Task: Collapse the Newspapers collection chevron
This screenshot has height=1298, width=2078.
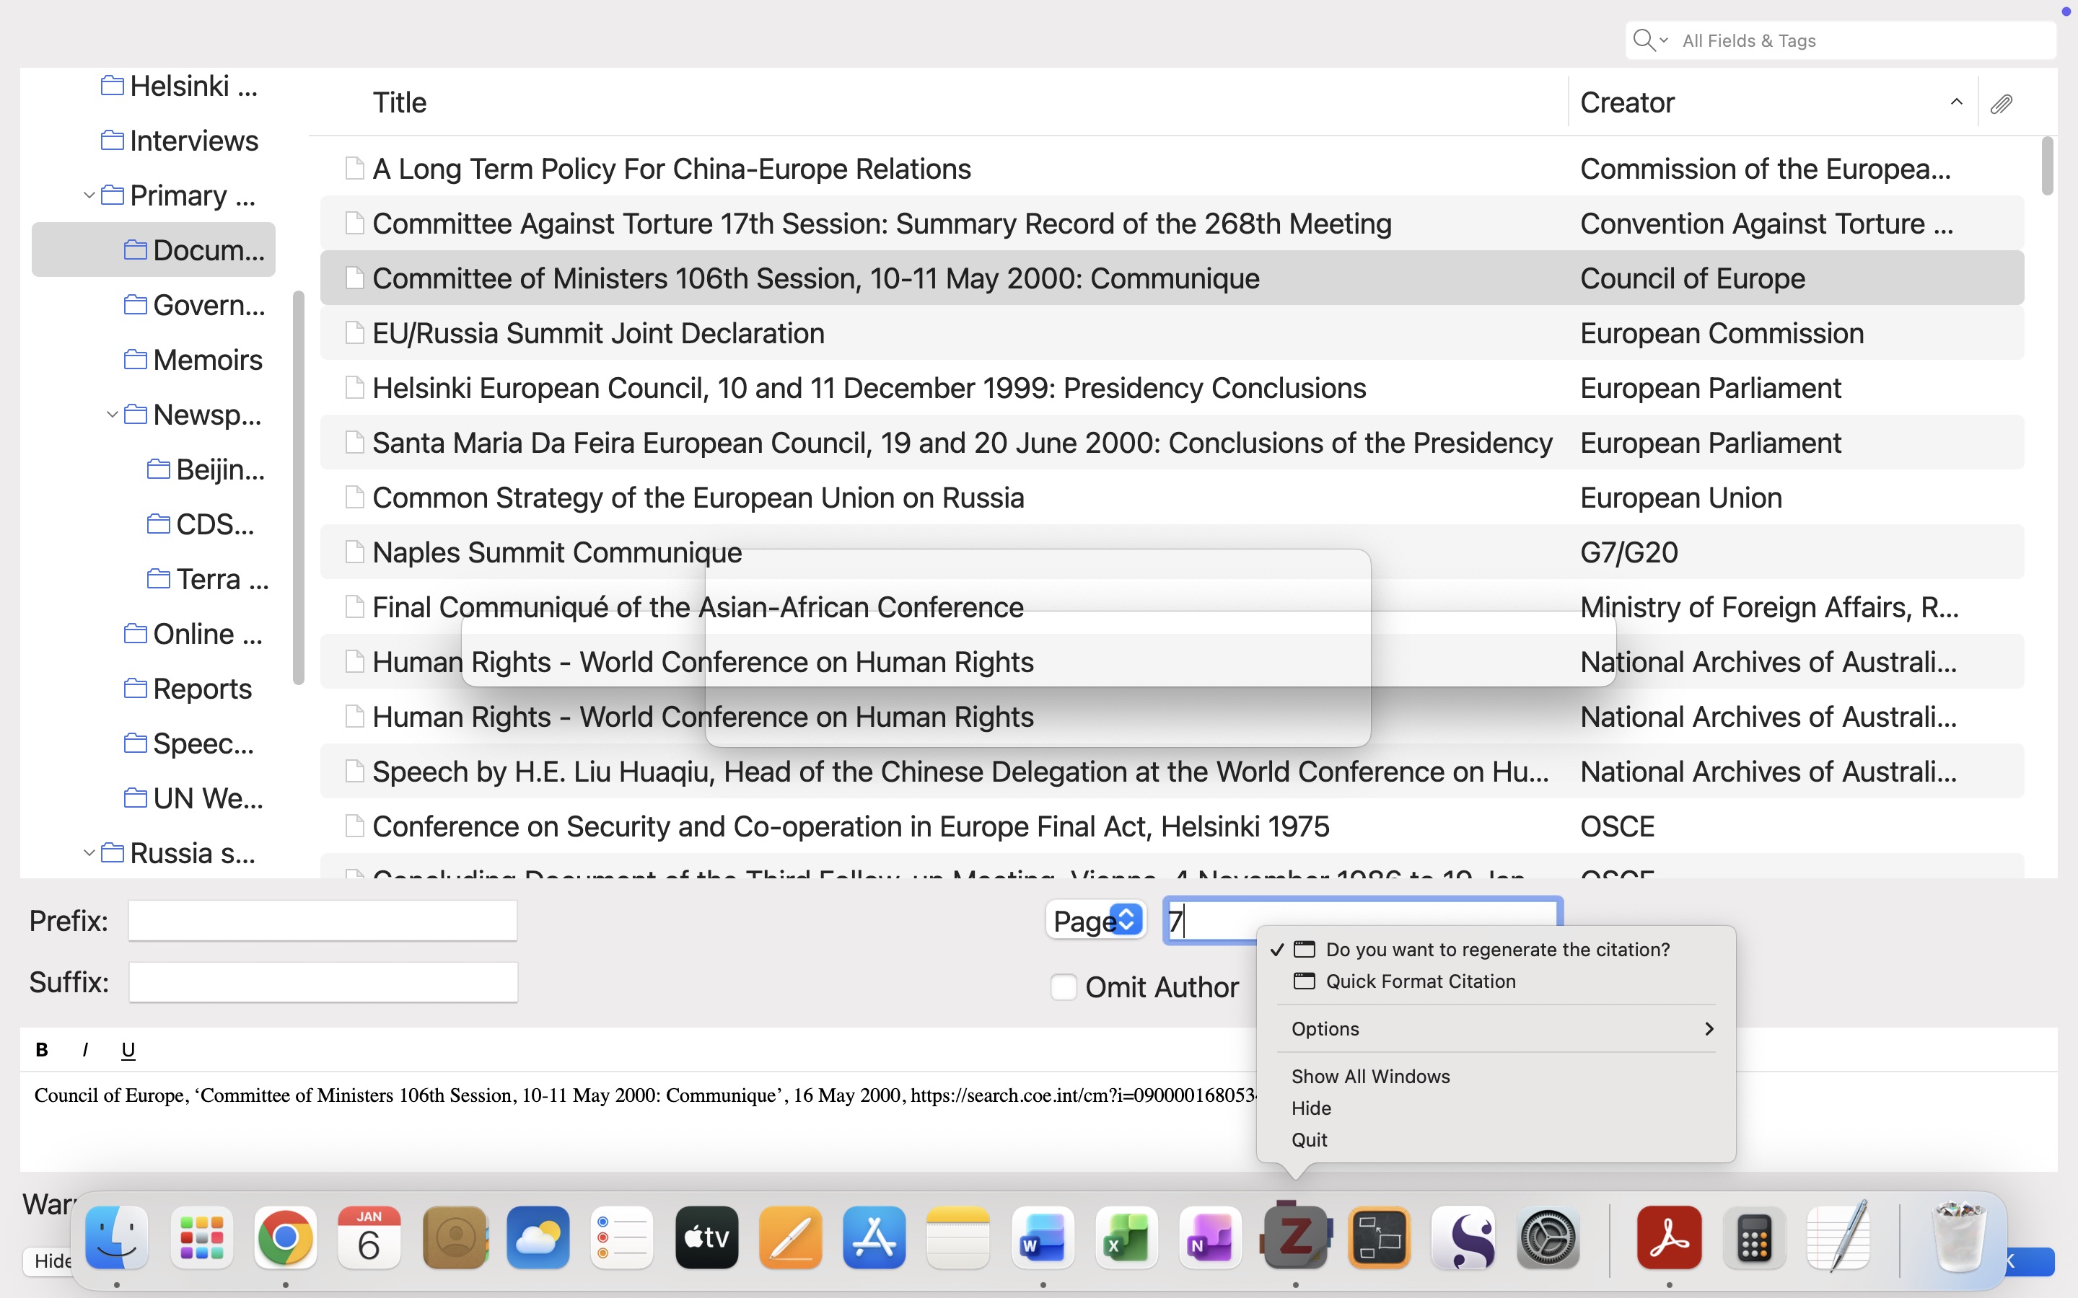Action: click(x=112, y=415)
